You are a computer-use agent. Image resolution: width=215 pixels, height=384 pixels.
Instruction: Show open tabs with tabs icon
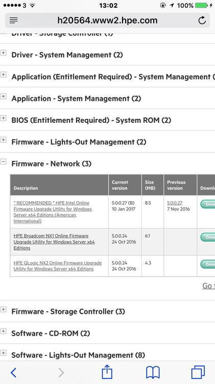tap(198, 372)
